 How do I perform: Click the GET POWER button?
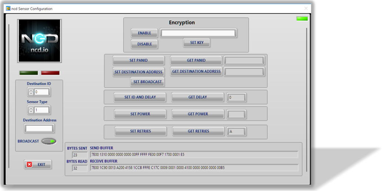pyautogui.click(x=198, y=114)
